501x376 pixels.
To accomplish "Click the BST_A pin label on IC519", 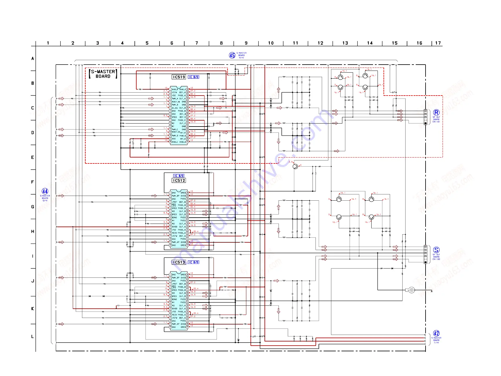I will click(x=182, y=93).
